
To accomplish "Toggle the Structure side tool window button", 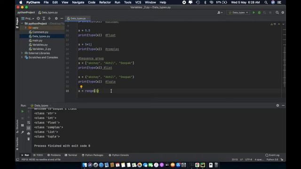I will (x=17, y=126).
